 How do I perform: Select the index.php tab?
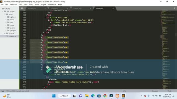click(100, 9)
